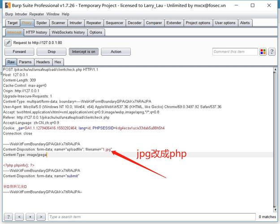The width and height of the screenshot is (280, 224).
Task: Open the WebSockets history sub-tab
Action: pos(68,32)
